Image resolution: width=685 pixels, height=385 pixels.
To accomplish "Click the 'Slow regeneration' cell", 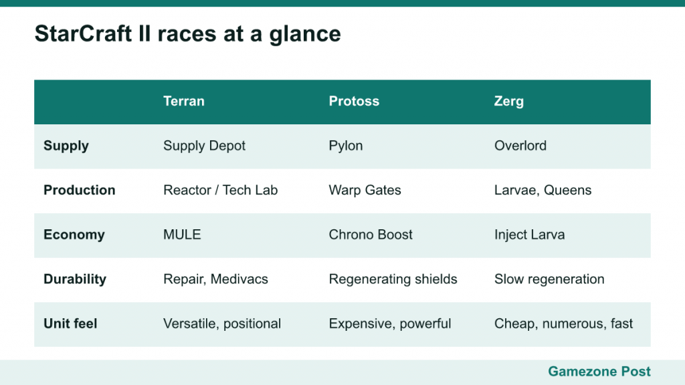I will 550,279.
